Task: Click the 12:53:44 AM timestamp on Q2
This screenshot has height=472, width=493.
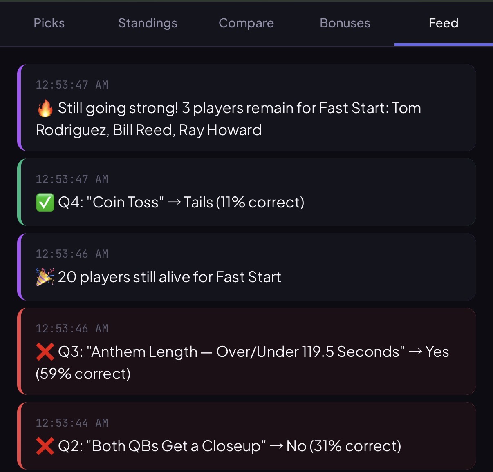Action: [x=72, y=423]
